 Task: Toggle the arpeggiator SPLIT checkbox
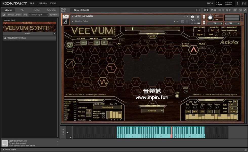tap(195, 102)
